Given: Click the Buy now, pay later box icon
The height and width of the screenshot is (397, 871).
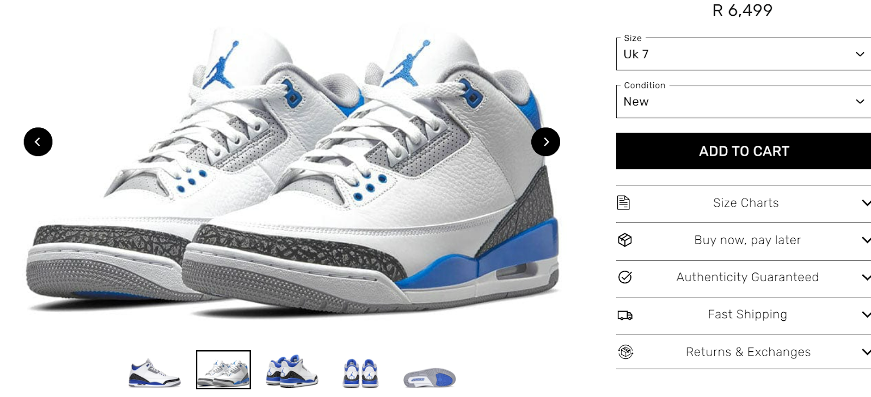Looking at the screenshot, I should (x=625, y=240).
